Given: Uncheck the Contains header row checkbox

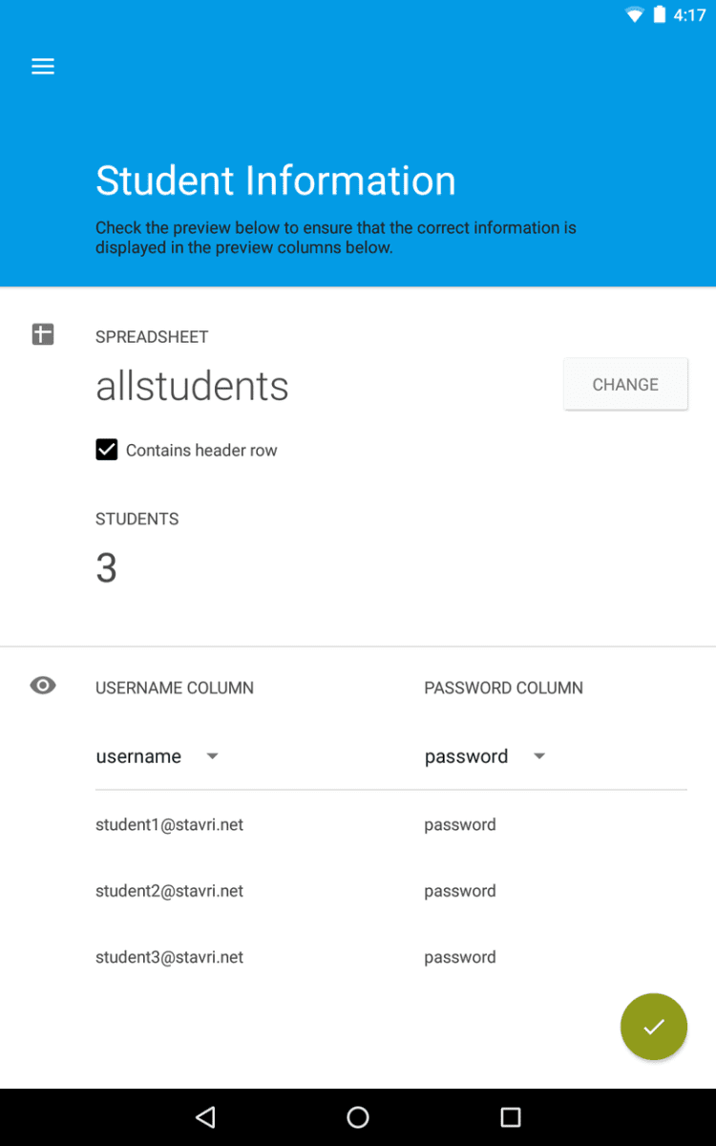Looking at the screenshot, I should (107, 450).
